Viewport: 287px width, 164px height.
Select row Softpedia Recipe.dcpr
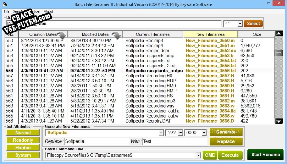[x=139, y=51]
